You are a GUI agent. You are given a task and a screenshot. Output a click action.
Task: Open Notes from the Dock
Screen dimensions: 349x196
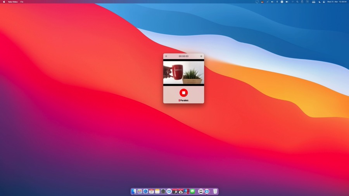coord(157,191)
